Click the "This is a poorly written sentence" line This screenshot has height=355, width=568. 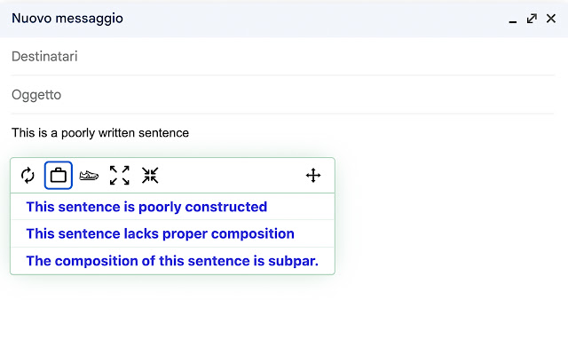tap(100, 133)
